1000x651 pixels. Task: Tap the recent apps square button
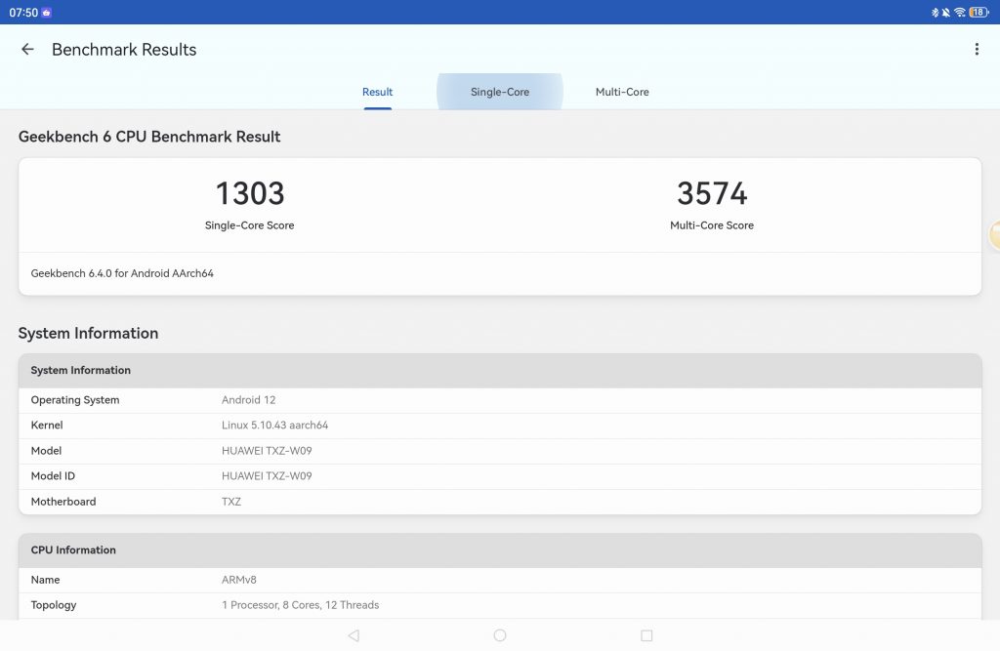pyautogui.click(x=646, y=635)
